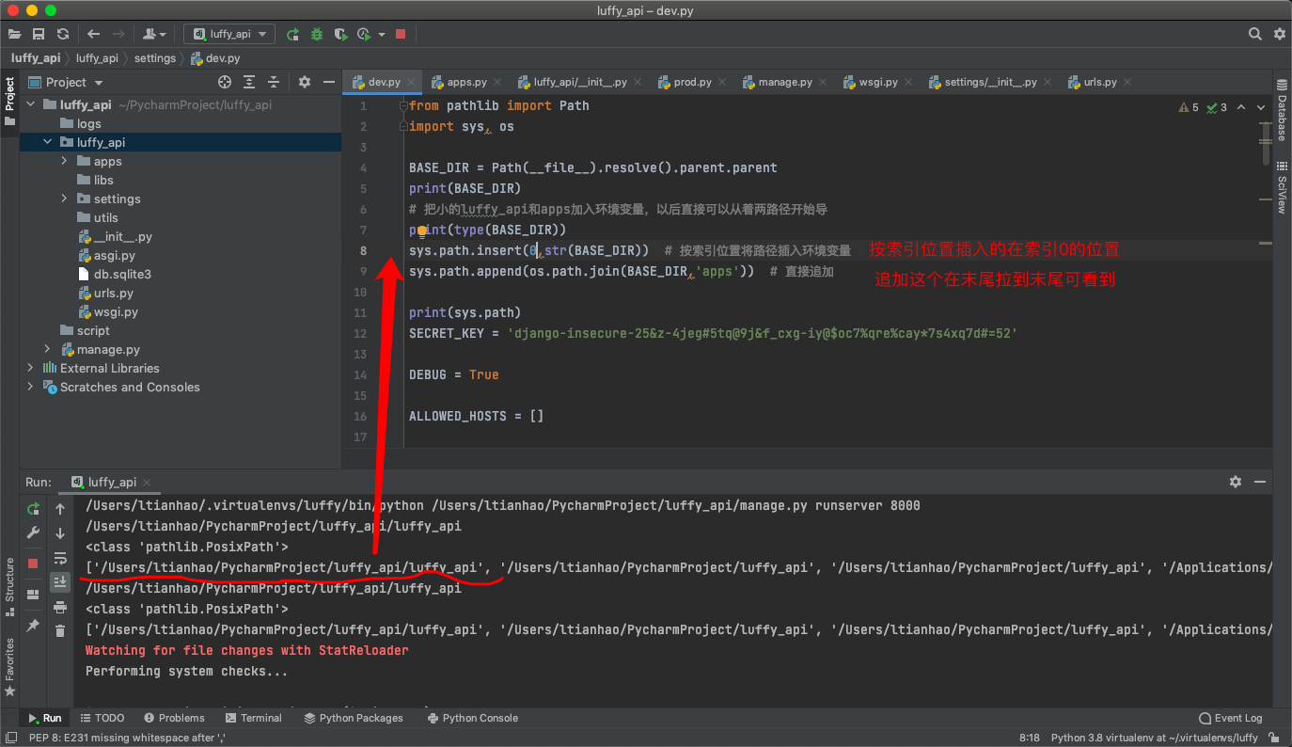Expand External Libraries
This screenshot has height=747, width=1292.
pos(31,368)
